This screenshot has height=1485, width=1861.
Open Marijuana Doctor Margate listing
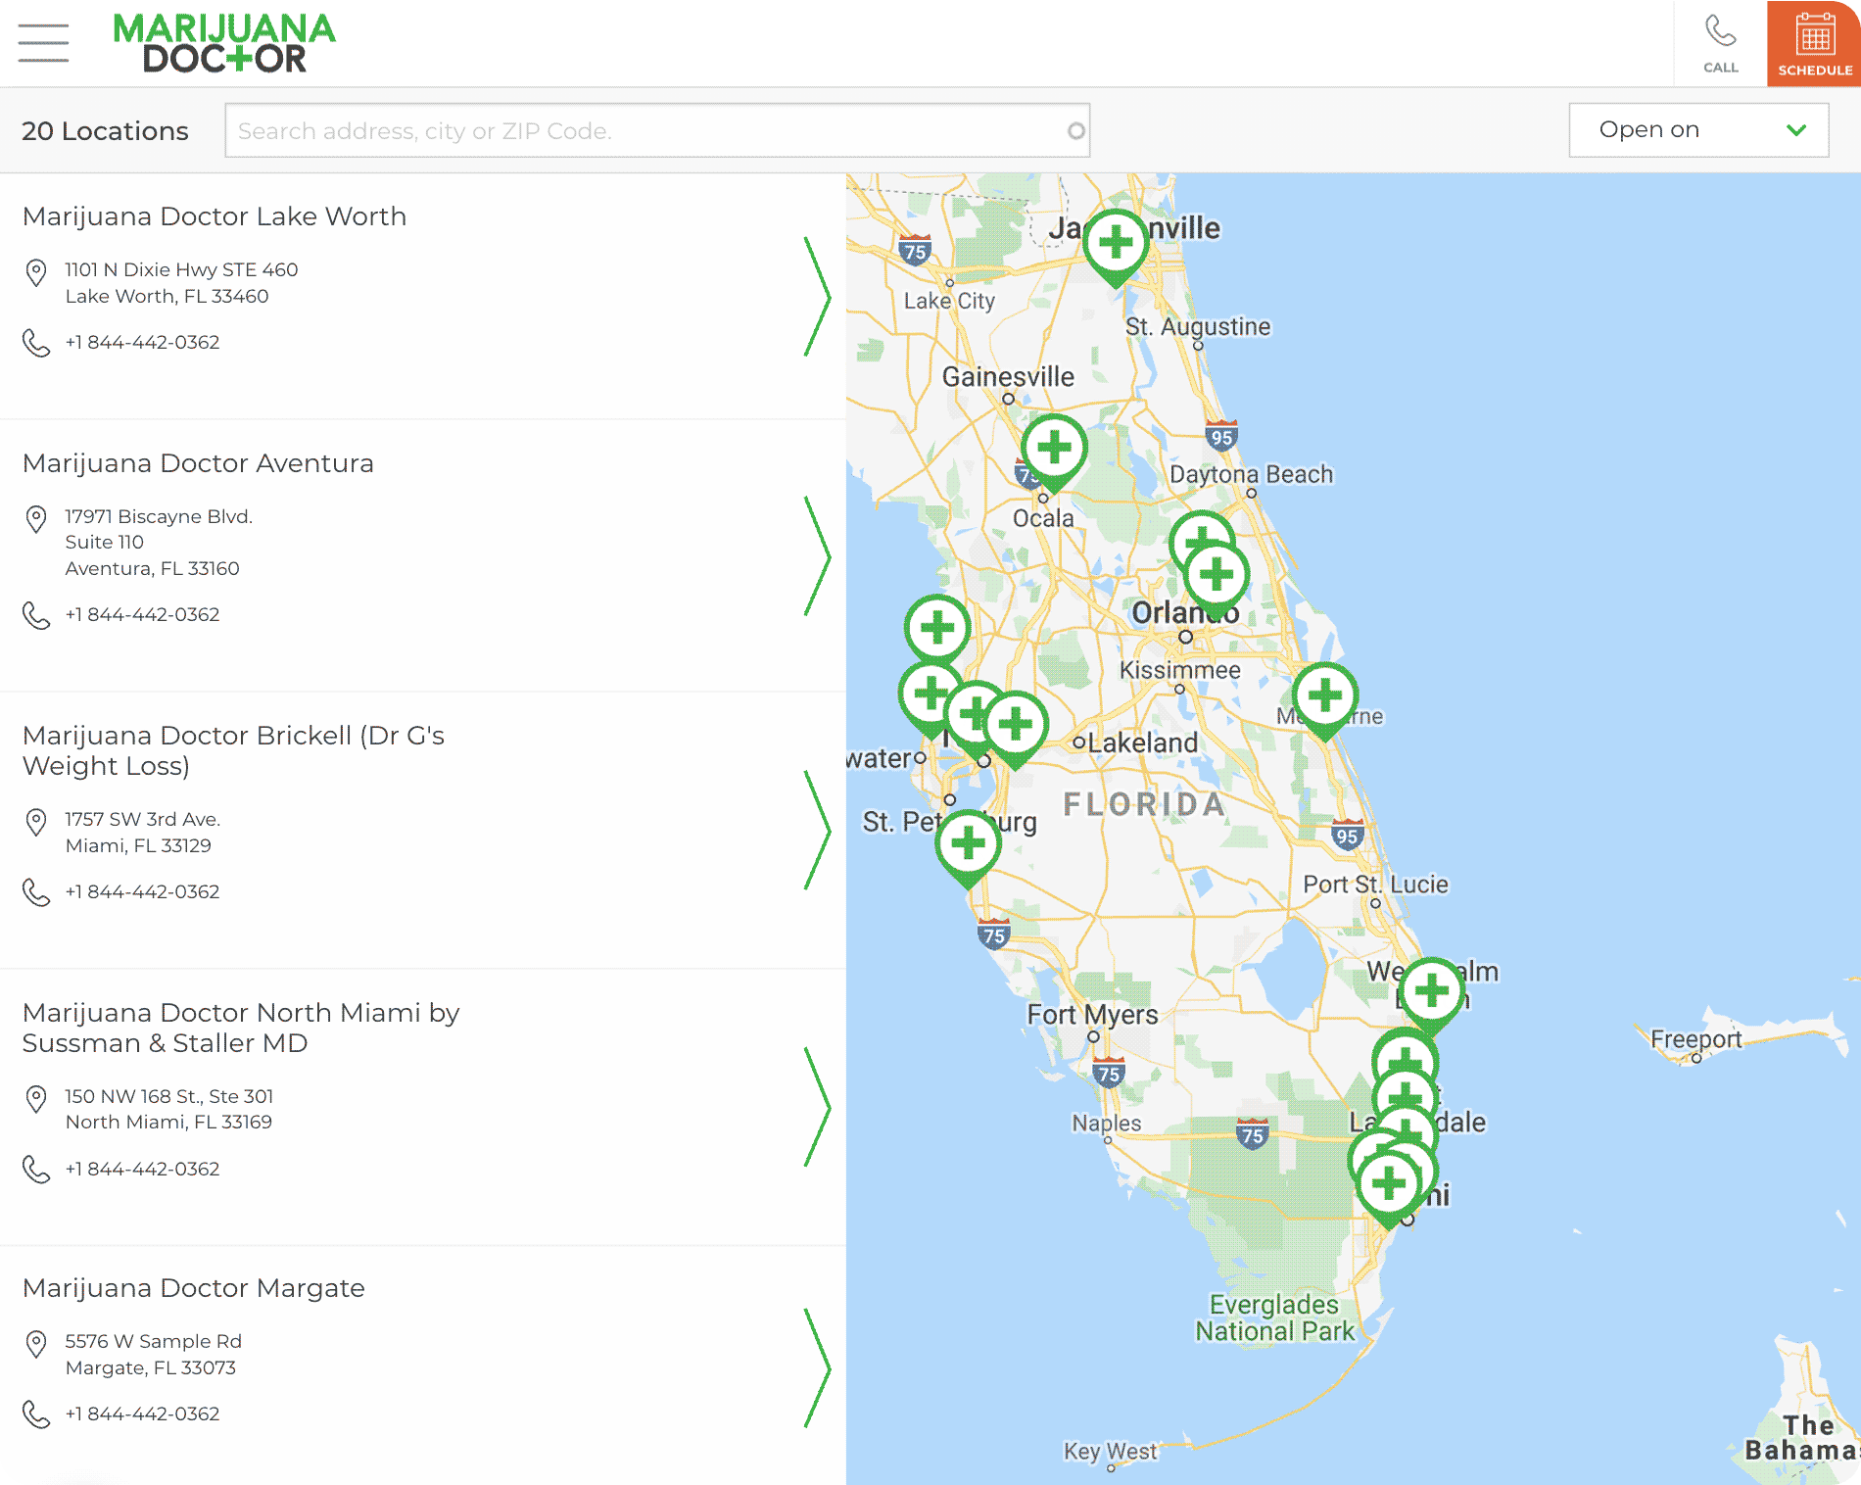pyautogui.click(x=194, y=1288)
